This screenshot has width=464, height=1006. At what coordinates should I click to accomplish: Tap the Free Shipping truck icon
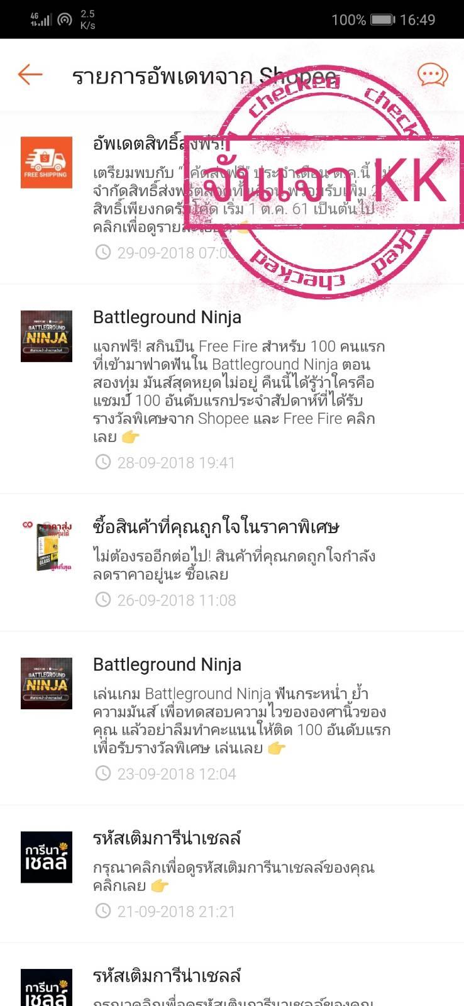click(x=47, y=162)
